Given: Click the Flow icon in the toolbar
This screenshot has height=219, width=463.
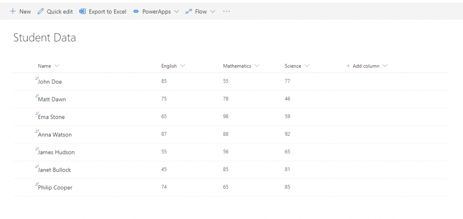Looking at the screenshot, I should 189,11.
